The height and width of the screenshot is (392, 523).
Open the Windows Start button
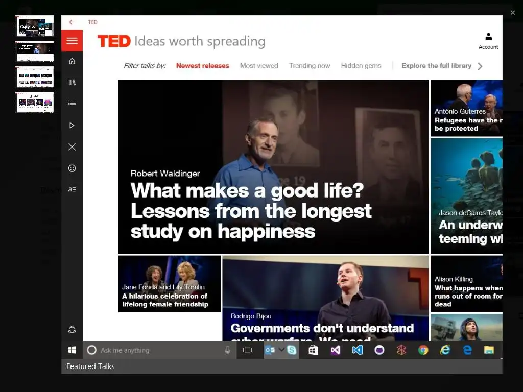click(72, 350)
